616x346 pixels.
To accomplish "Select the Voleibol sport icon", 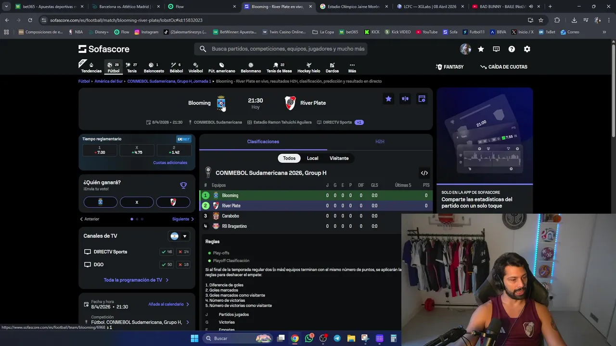I will click(x=195, y=67).
